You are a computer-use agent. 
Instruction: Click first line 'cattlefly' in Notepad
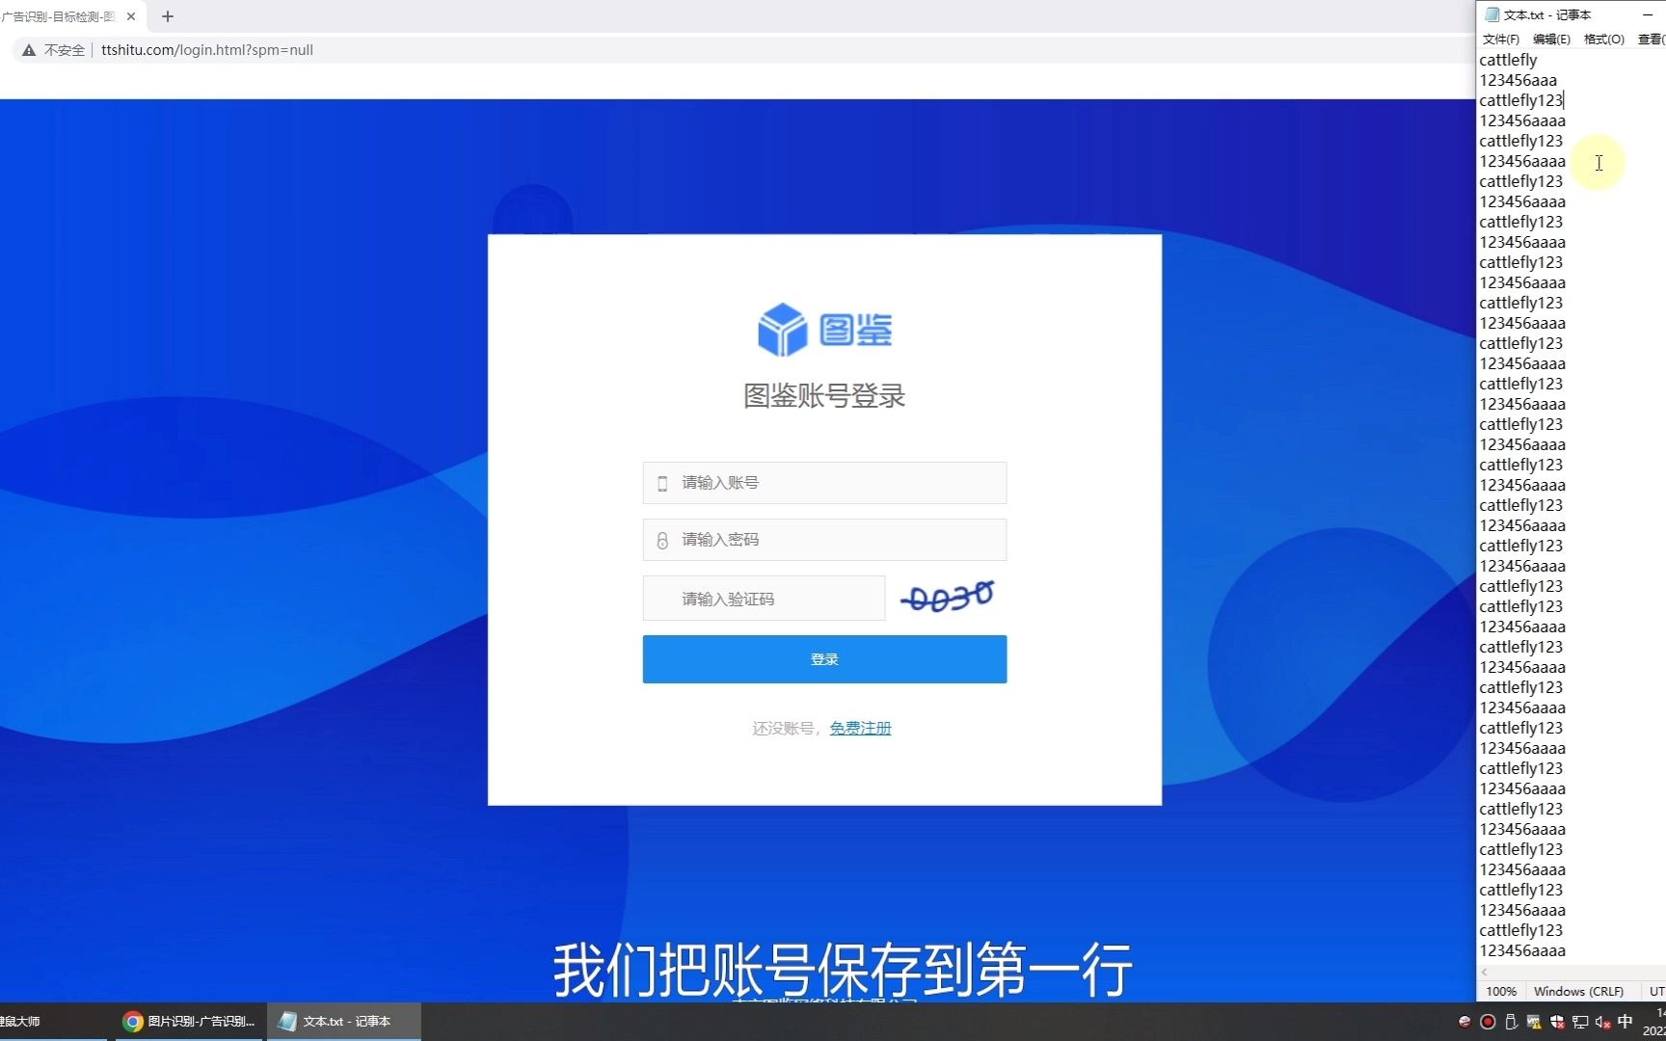[1508, 60]
